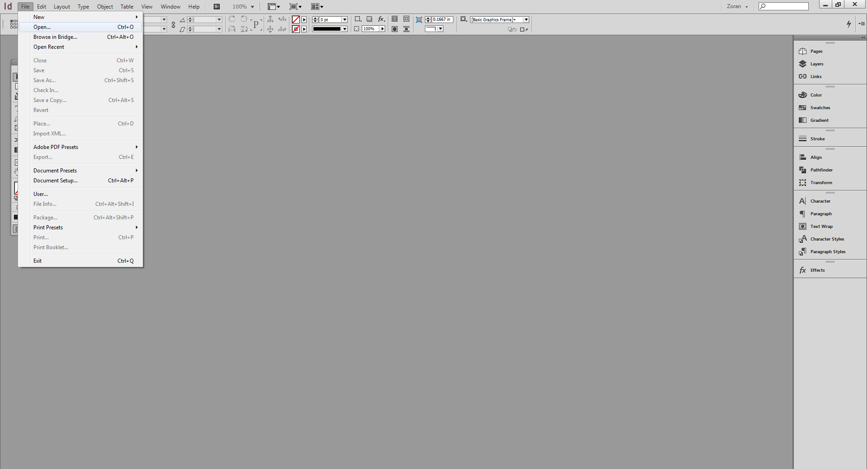Viewport: 867px width, 469px height.
Task: Choose Document Setup...
Action: [x=80, y=181]
